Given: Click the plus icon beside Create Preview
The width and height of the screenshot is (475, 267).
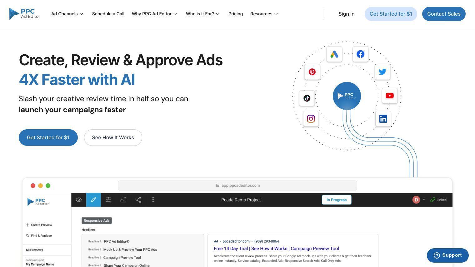Looking at the screenshot, I should pos(27,225).
